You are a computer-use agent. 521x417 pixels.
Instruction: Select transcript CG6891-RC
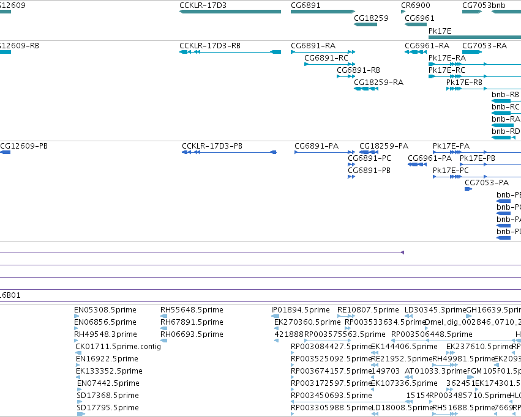coord(329,64)
